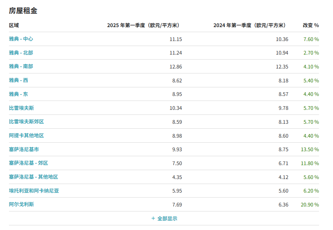This screenshot has height=230, width=333.
Task: Open the 阿尔戈利斯 link
Action: 21,204
